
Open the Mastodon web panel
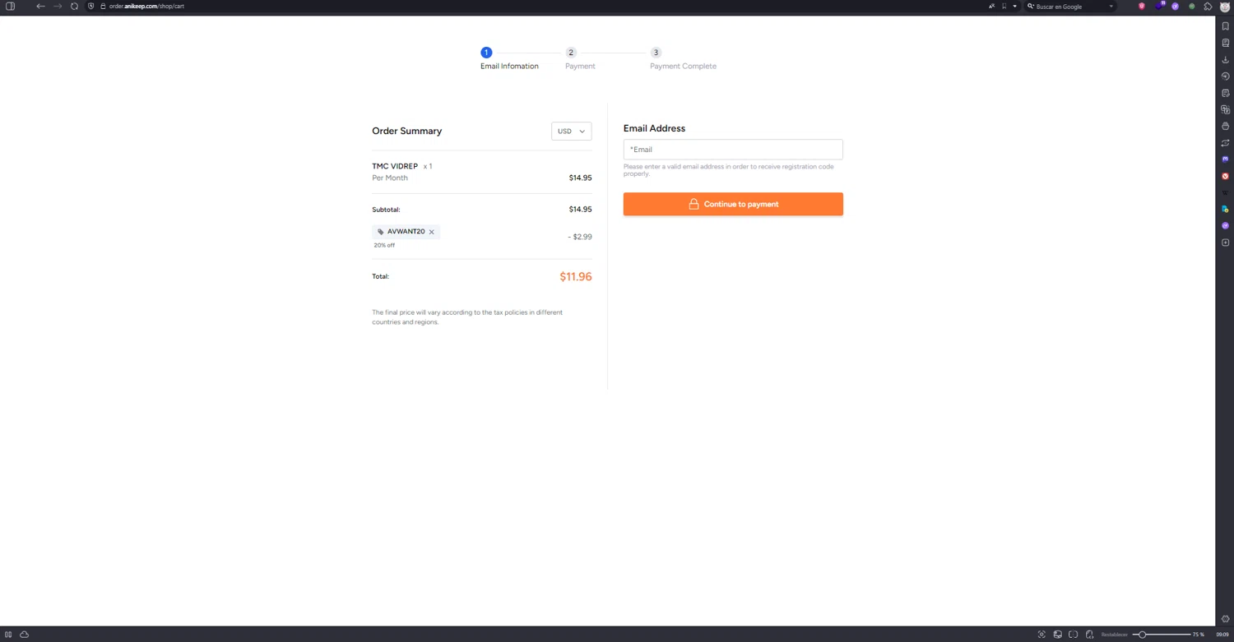1225,159
